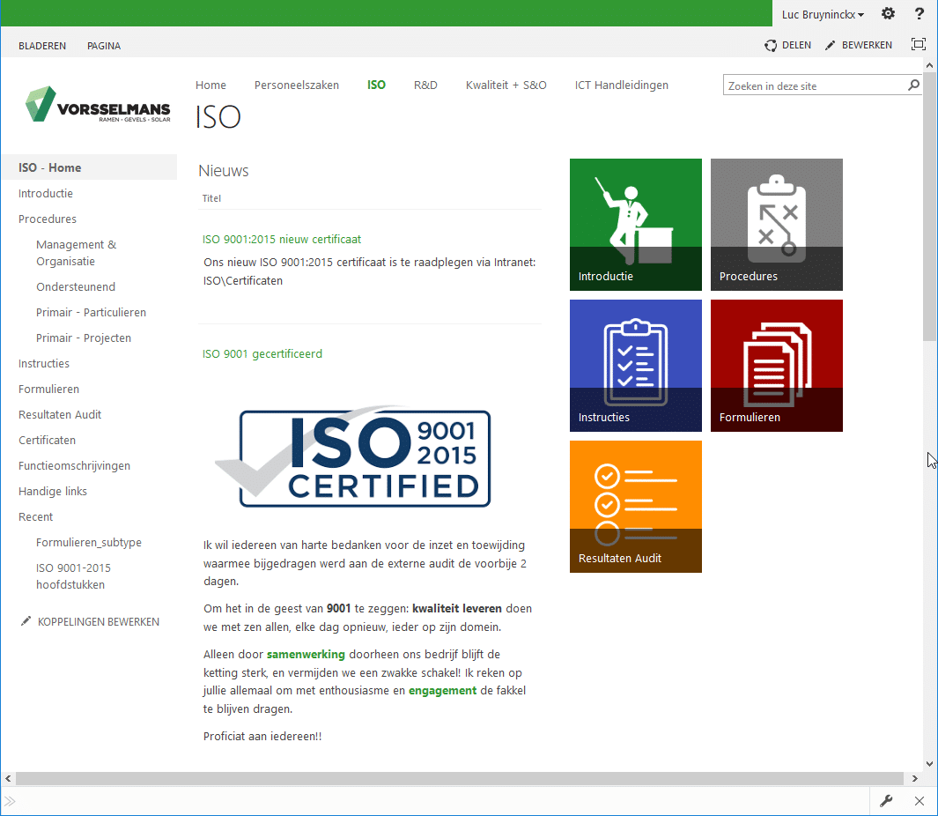
Task: Click the Titel column header
Action: [x=211, y=198]
